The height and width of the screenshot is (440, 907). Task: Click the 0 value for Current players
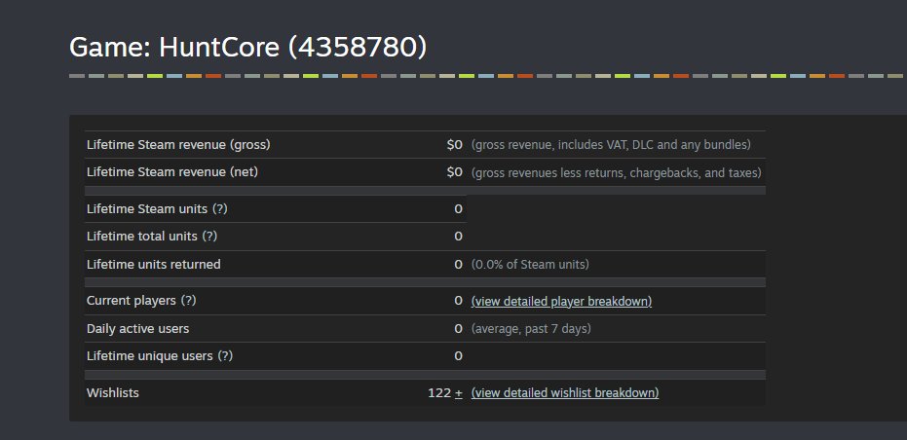pos(459,301)
